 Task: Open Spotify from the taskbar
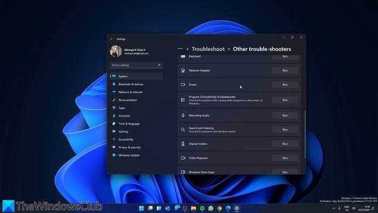(x=202, y=208)
